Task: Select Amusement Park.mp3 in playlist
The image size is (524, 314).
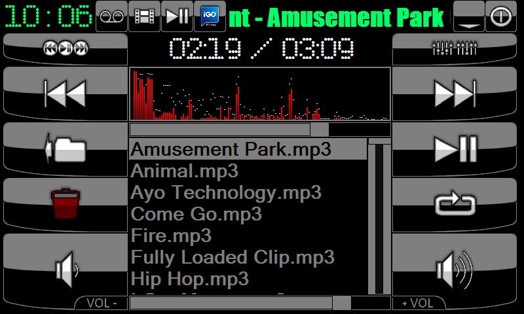Action: [248, 149]
